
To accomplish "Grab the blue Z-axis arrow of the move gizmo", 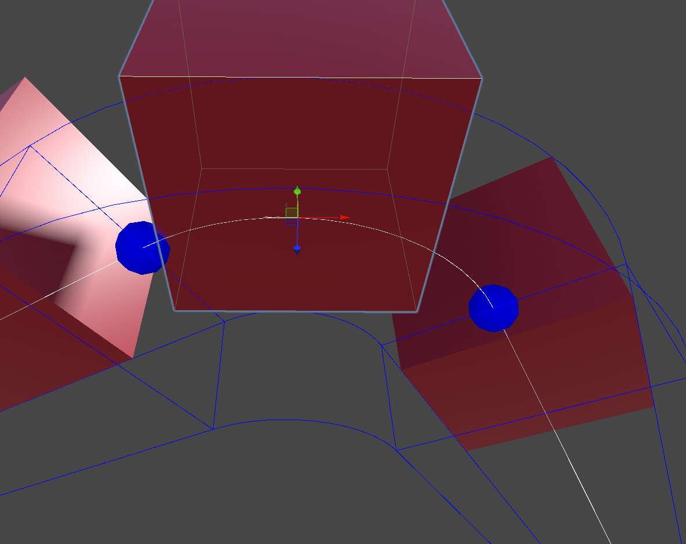I will 297,249.
